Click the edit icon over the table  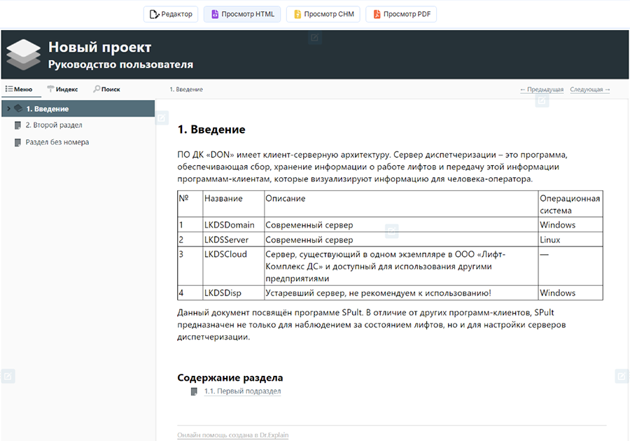pos(392,231)
